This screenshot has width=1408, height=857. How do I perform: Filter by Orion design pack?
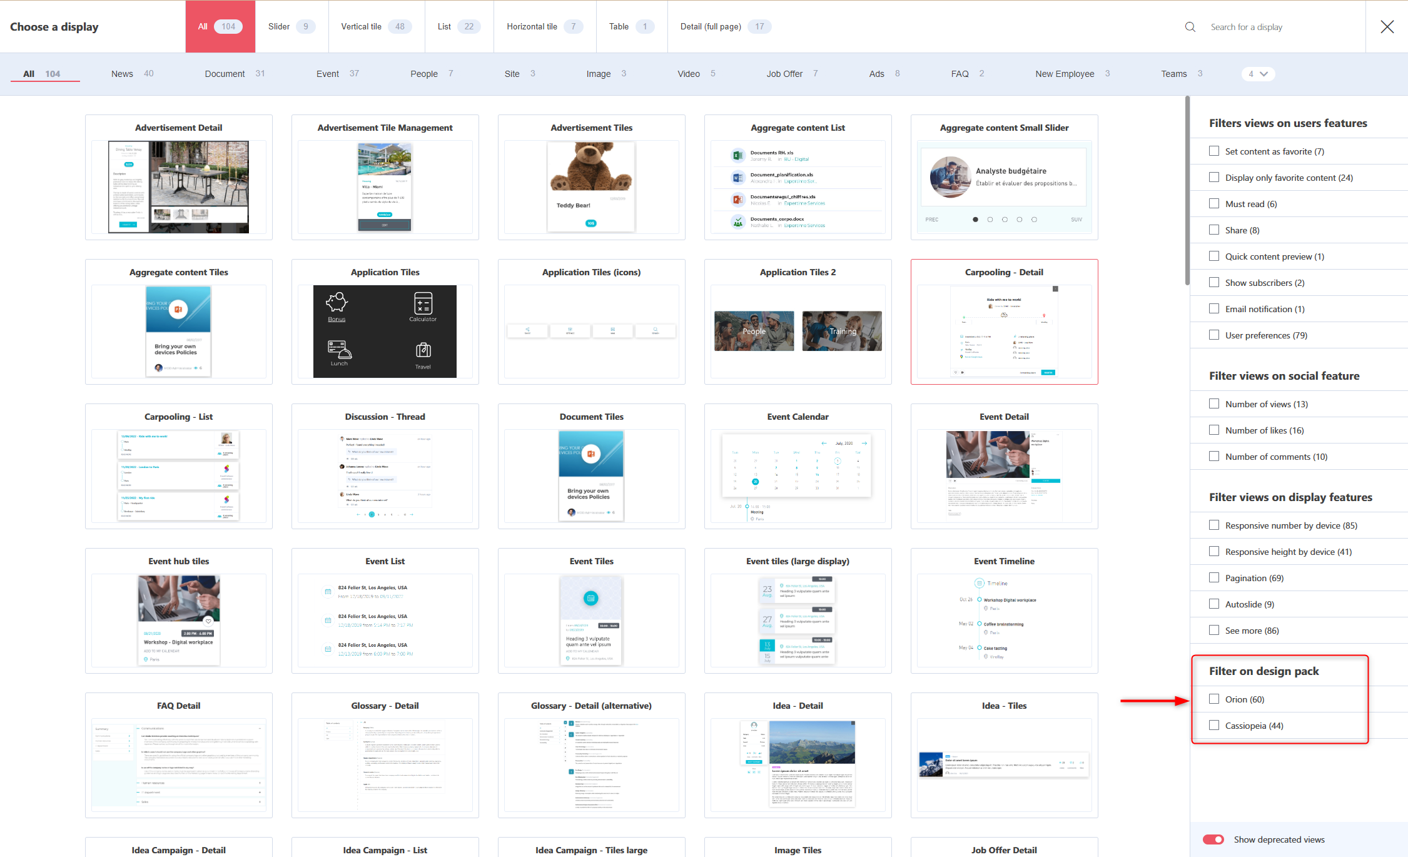click(x=1214, y=699)
